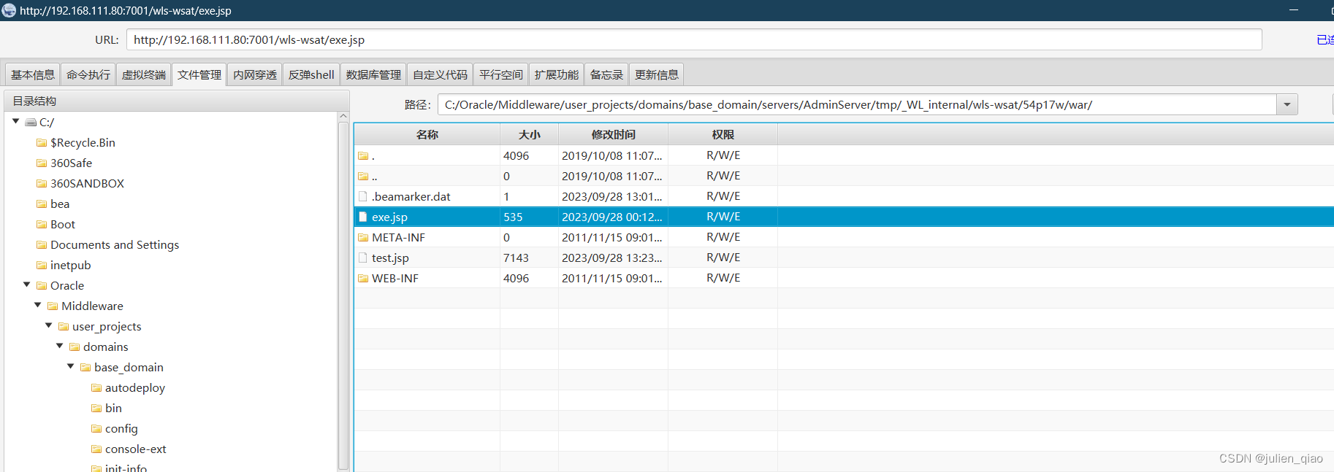The width and height of the screenshot is (1334, 472).
Task: Sort file list by 名称 column header
Action: coord(427,135)
